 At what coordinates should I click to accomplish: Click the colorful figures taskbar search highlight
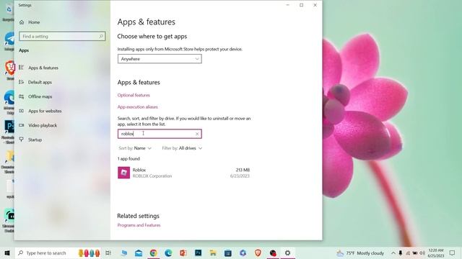coord(90,253)
